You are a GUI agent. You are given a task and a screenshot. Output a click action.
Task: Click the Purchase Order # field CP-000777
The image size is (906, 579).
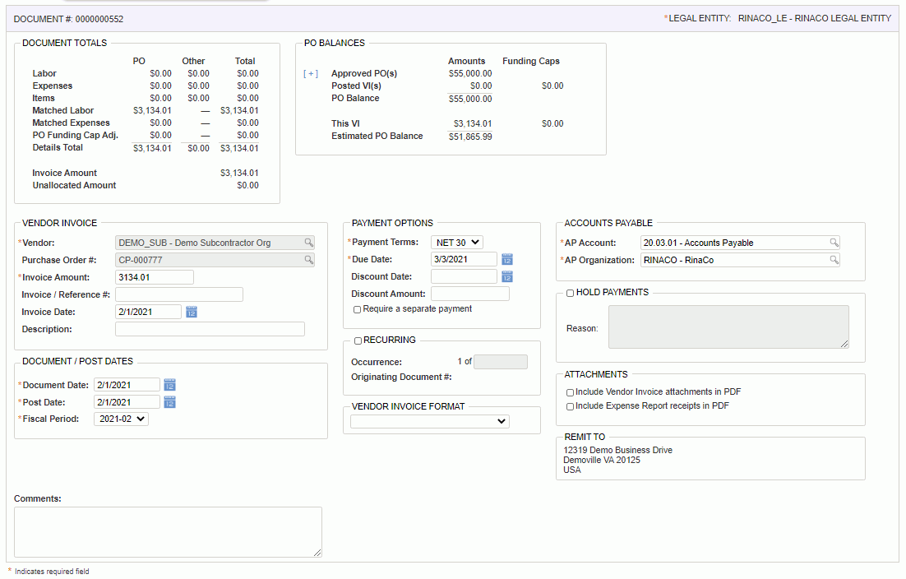215,260
